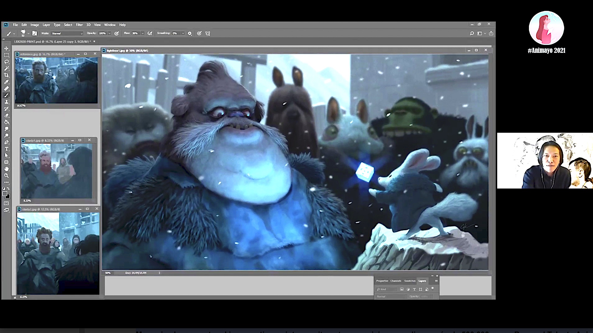The image size is (593, 333).
Task: Toggle the brush settings panel button
Action: point(35,33)
